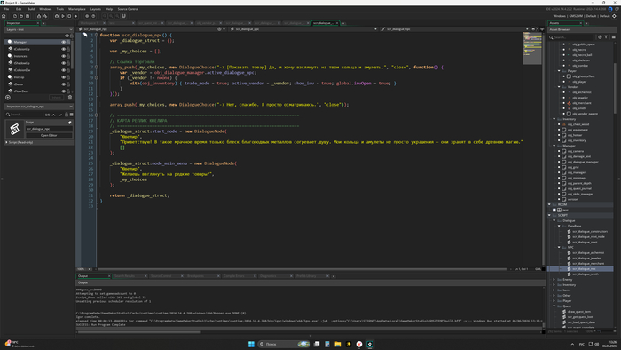Click the Output panel horizontal scrollbar

(x=139, y=332)
